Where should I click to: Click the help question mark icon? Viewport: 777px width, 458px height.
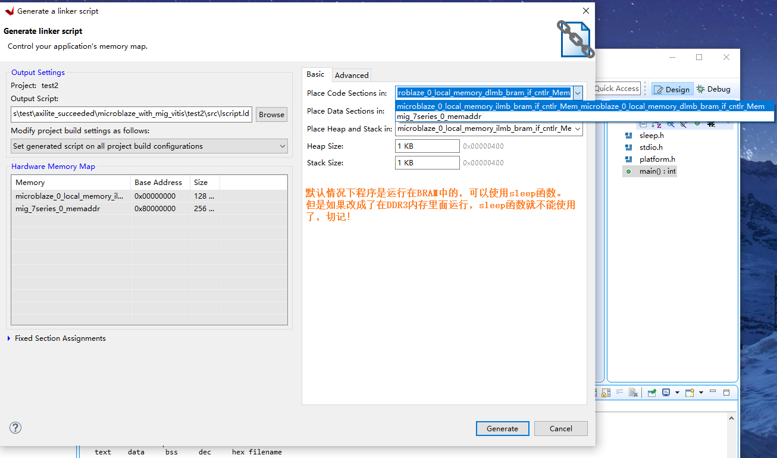click(15, 427)
